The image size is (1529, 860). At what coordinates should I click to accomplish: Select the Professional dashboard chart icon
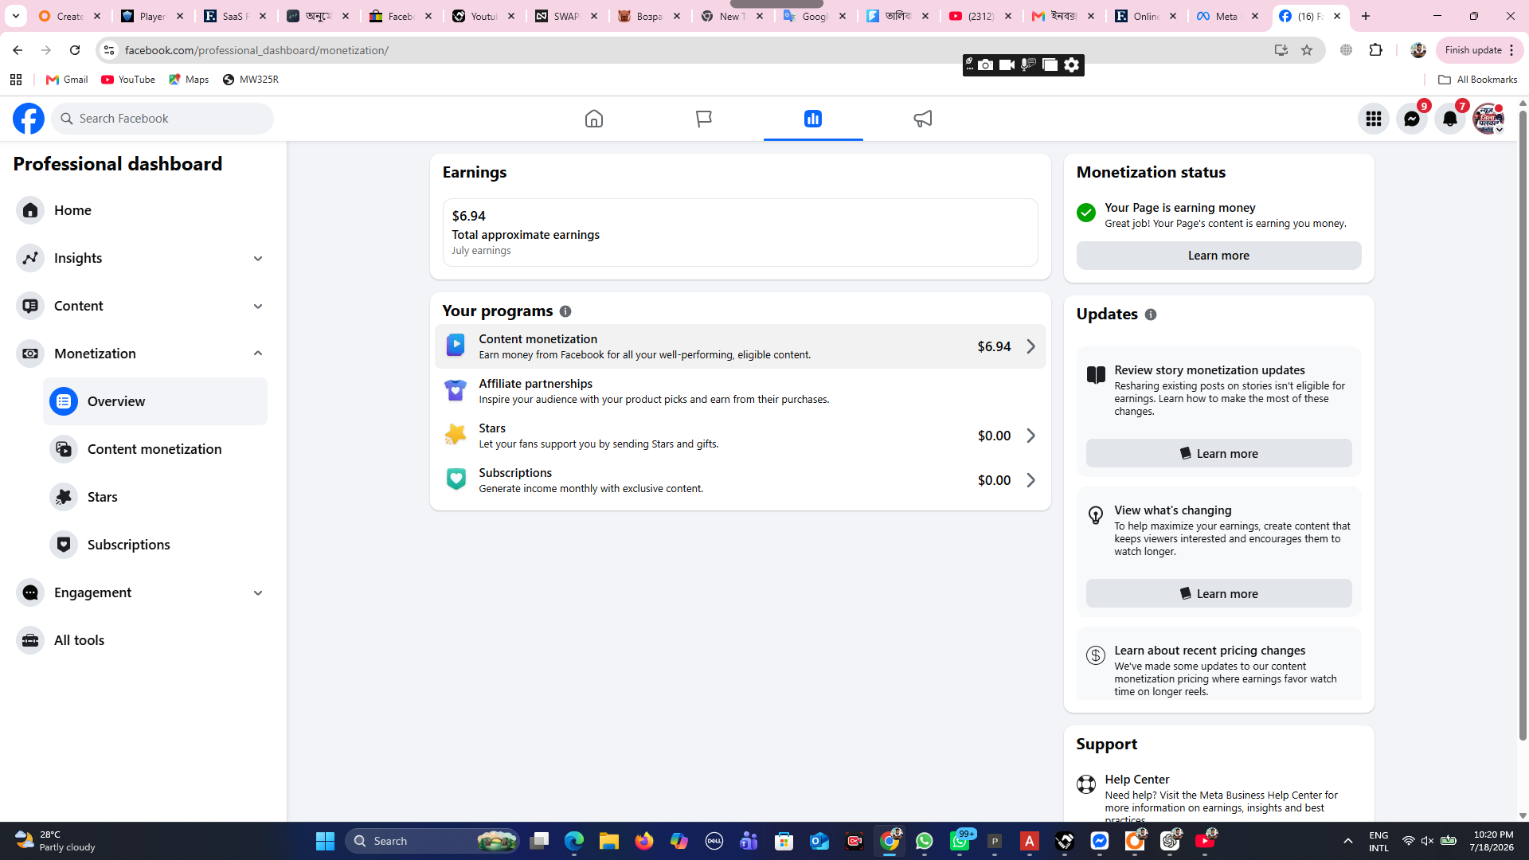point(813,119)
